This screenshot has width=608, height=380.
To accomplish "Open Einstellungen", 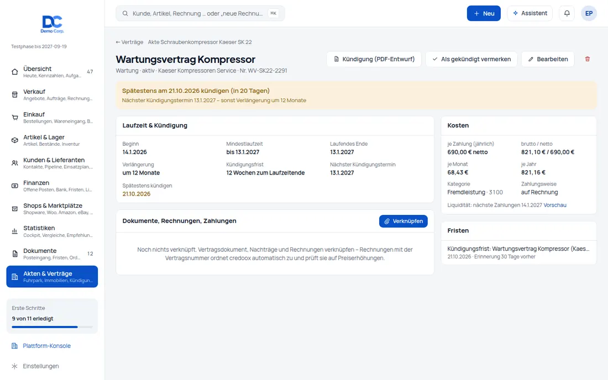I will click(41, 366).
